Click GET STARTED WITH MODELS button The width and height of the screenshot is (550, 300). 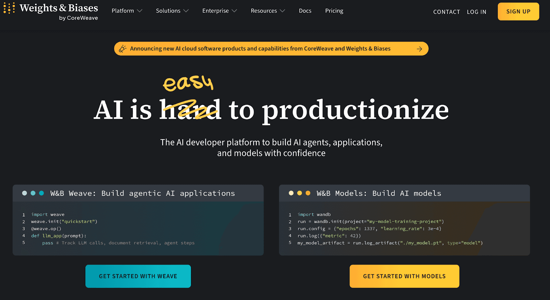[x=405, y=276]
